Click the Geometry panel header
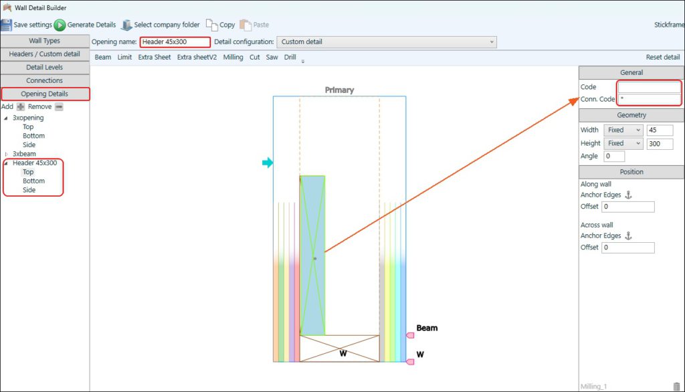This screenshot has width=685, height=392. [631, 115]
